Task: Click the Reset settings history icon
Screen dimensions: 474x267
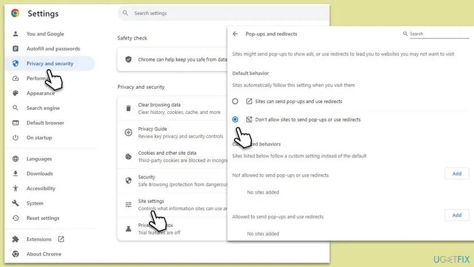Action: tap(15, 218)
